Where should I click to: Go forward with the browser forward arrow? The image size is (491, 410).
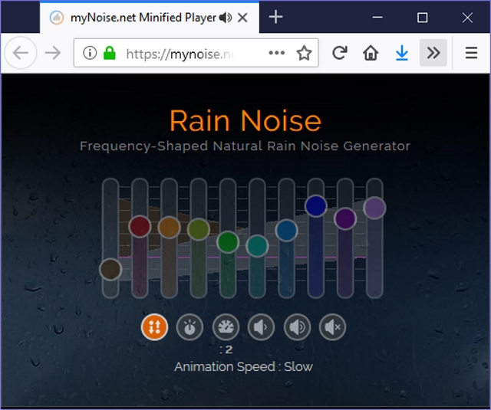coord(53,53)
